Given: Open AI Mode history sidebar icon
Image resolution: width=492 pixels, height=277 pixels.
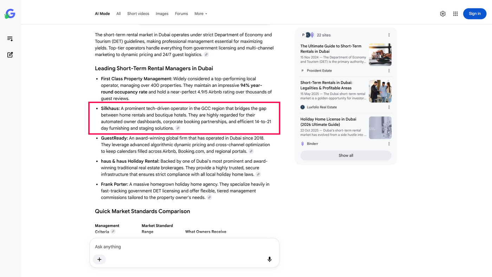Looking at the screenshot, I should [x=10, y=39].
